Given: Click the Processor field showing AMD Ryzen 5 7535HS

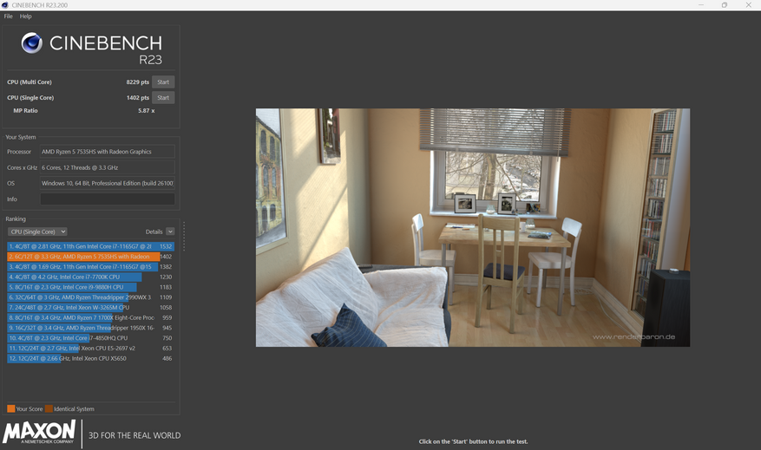Looking at the screenshot, I should (x=108, y=152).
